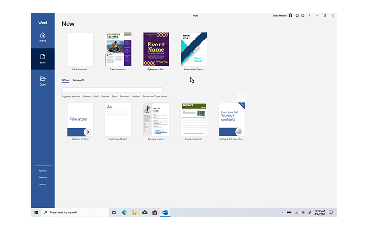The image size is (368, 230).
Task: Show hidden tray icons chevron
Action: point(282,213)
